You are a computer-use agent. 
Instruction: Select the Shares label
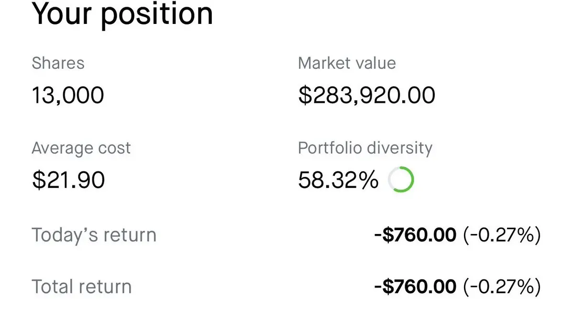coord(58,63)
